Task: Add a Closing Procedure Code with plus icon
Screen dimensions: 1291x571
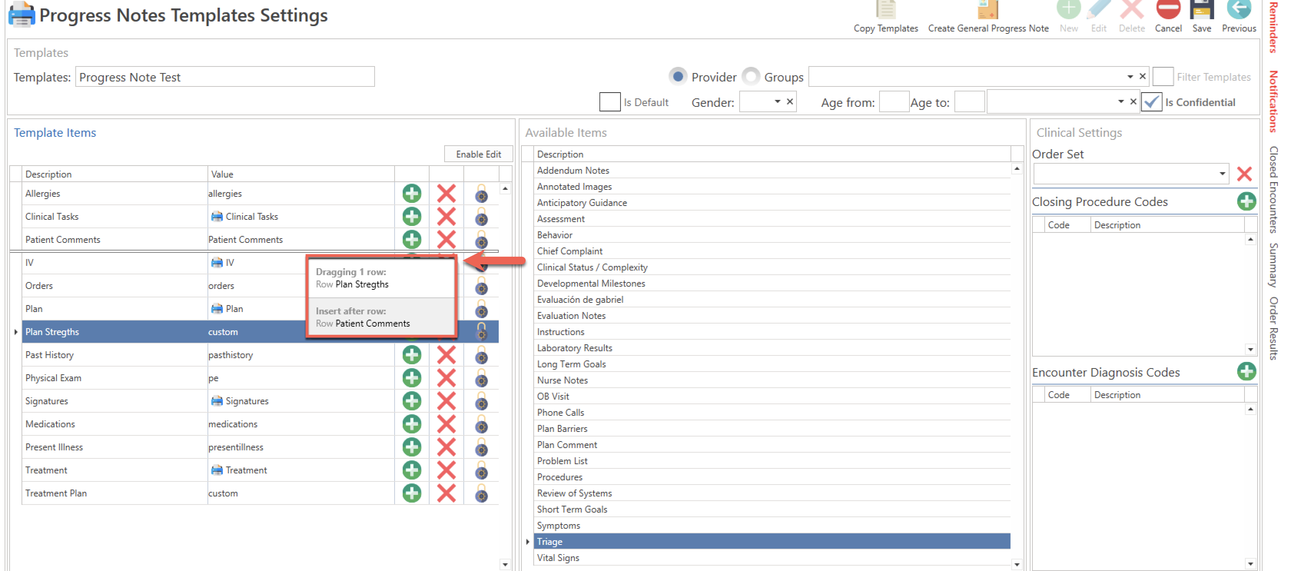Action: tap(1246, 201)
